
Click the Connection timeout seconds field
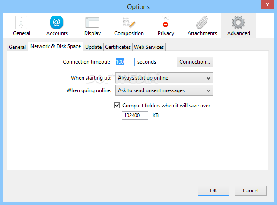124,62
